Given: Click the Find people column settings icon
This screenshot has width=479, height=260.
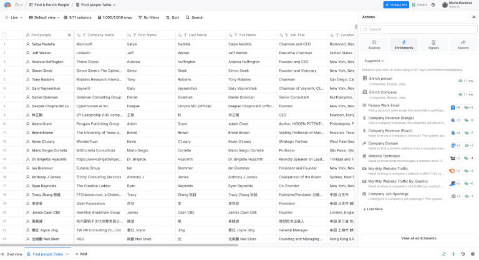Looking at the screenshot, I should click(x=69, y=35).
